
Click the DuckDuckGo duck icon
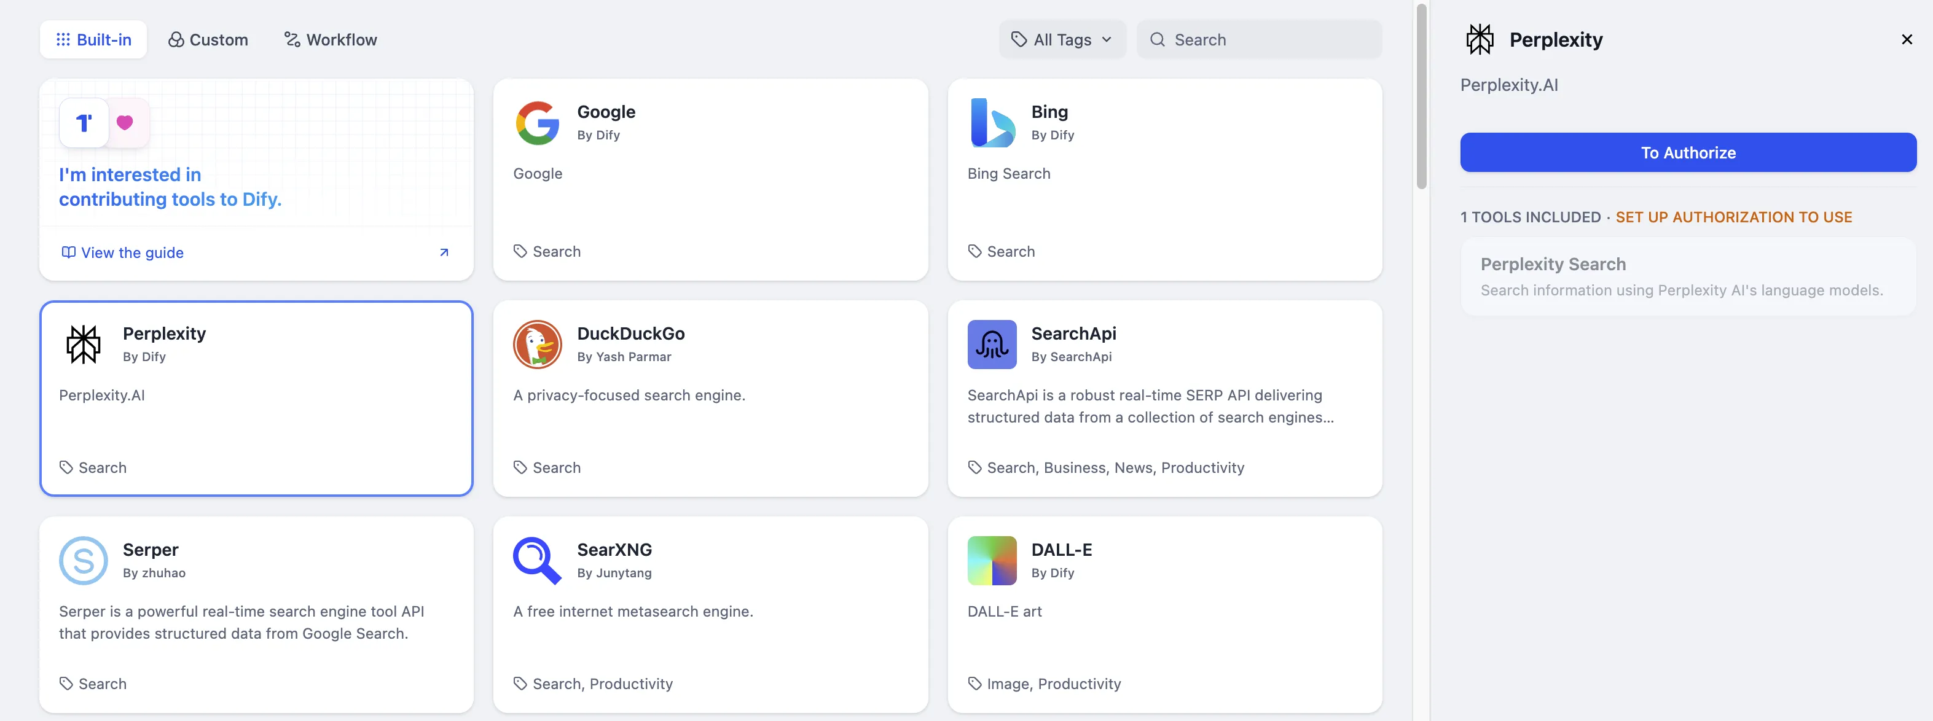pos(537,345)
